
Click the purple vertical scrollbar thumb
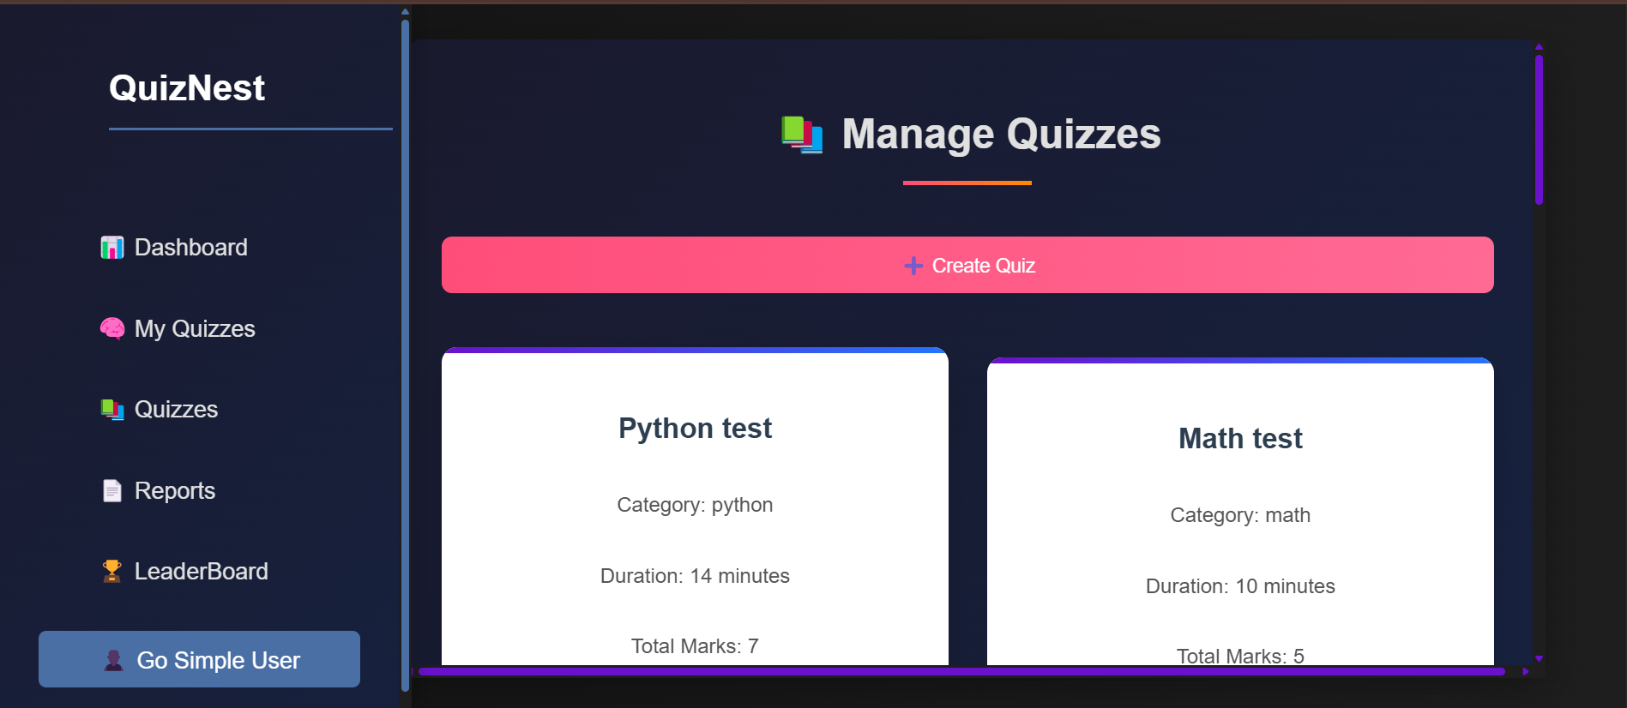point(1539,129)
